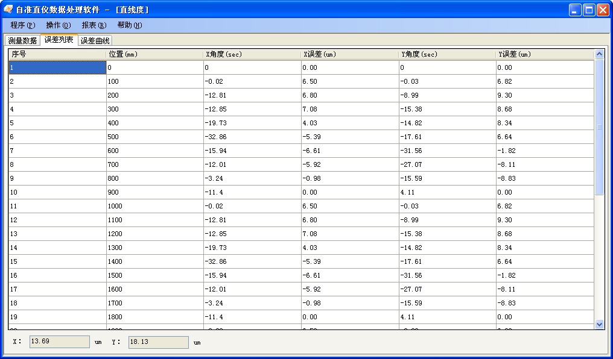The image size is (613, 359).
Task: Click the 位置(mm) column header
Action: [154, 54]
